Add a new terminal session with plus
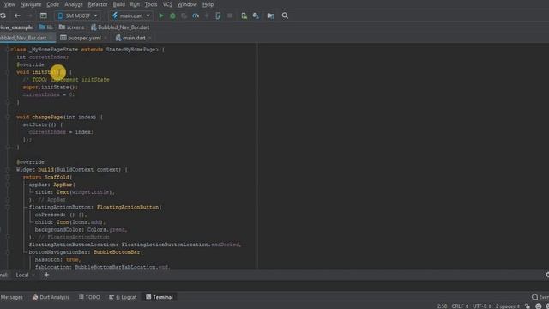This screenshot has height=309, width=549. coord(46,275)
